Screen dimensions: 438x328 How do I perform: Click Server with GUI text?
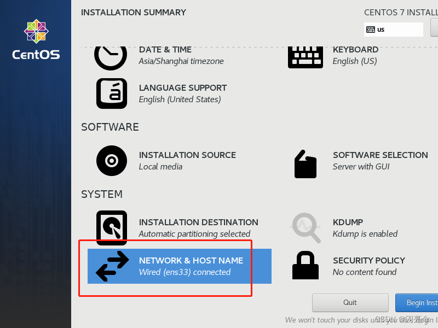361,167
